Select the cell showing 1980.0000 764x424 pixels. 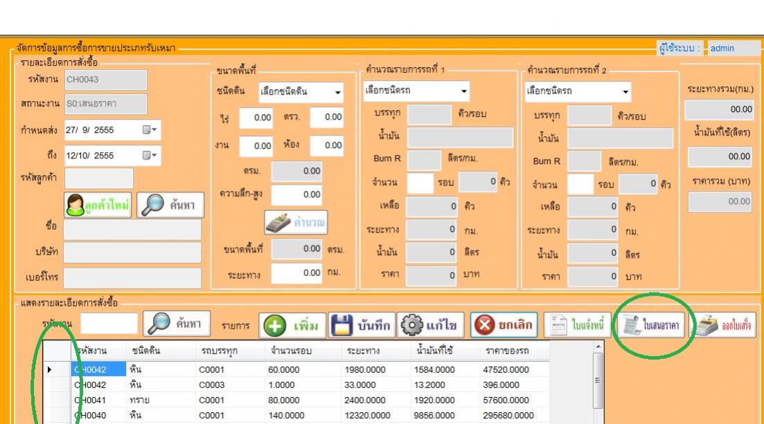[x=375, y=369]
